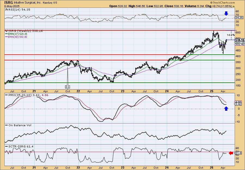Click the 61.4 value tag on the SCTR axis
This screenshot has width=245, height=170.
click(x=238, y=153)
